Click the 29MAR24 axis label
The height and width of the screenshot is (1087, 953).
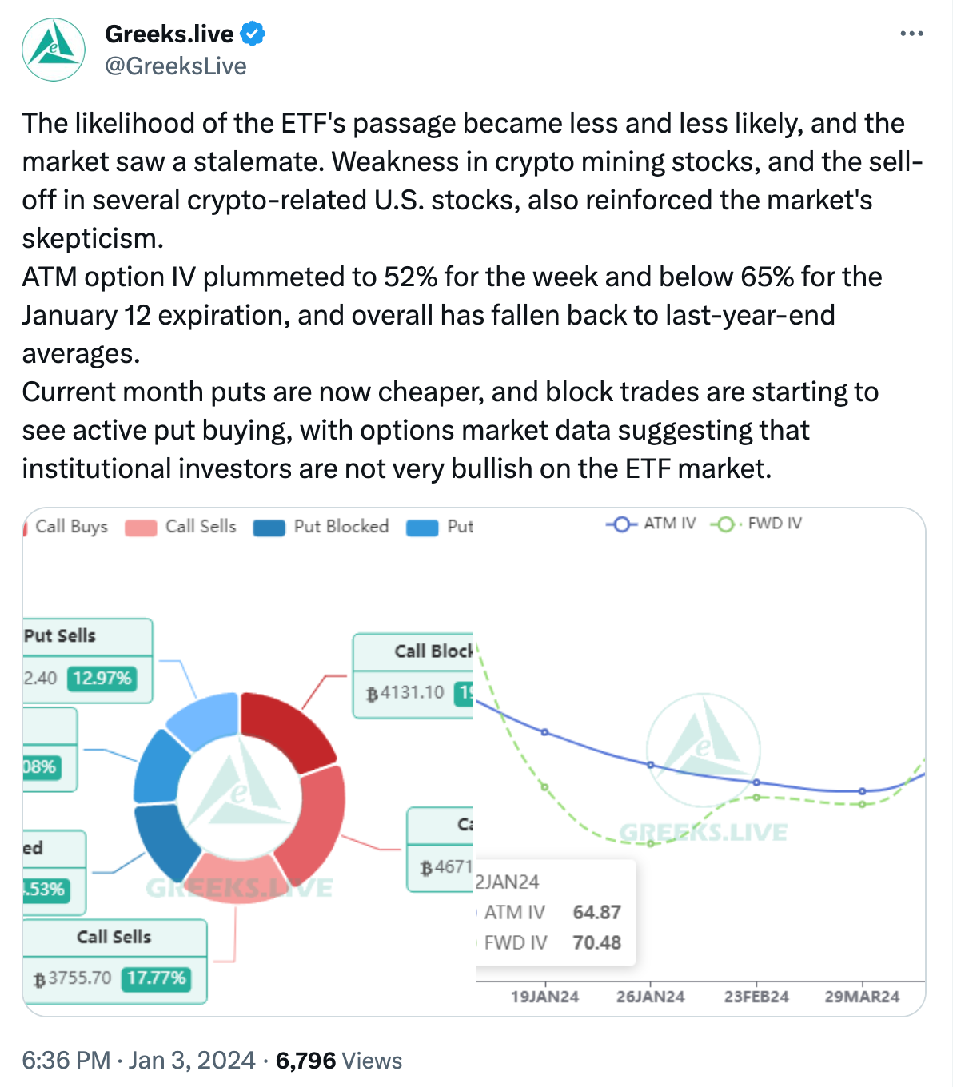click(x=862, y=997)
